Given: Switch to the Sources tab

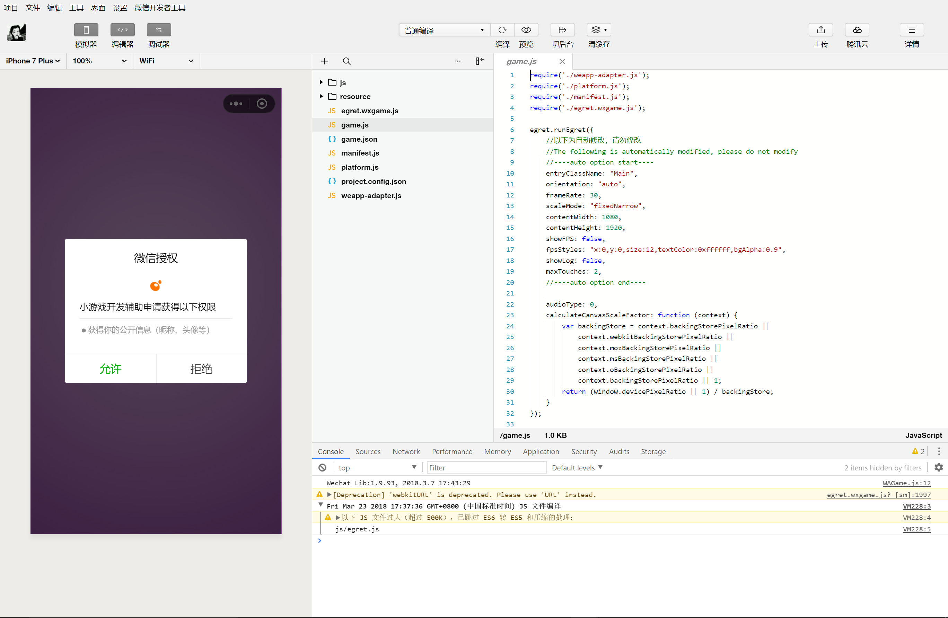Looking at the screenshot, I should [368, 452].
